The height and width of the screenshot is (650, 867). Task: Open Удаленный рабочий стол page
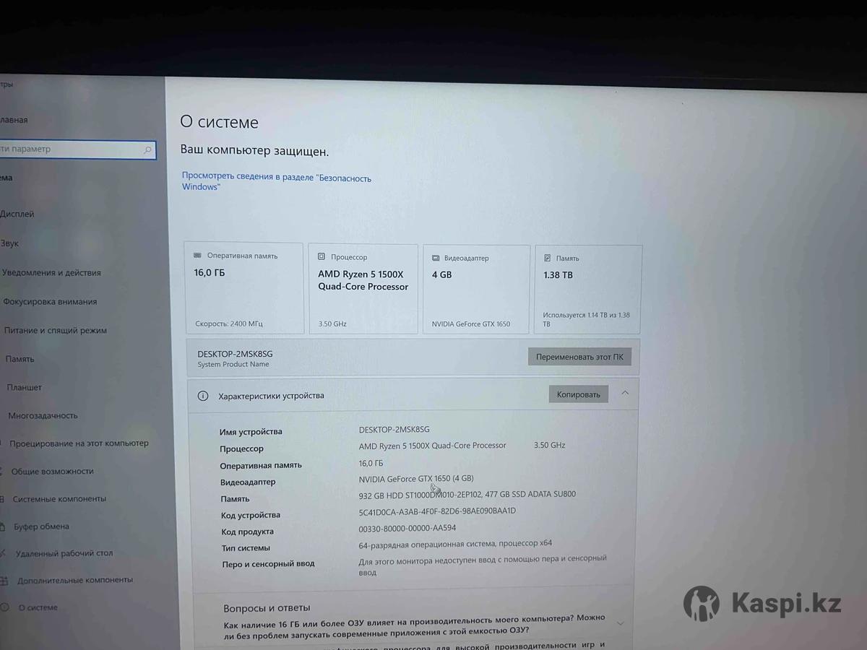[64, 553]
